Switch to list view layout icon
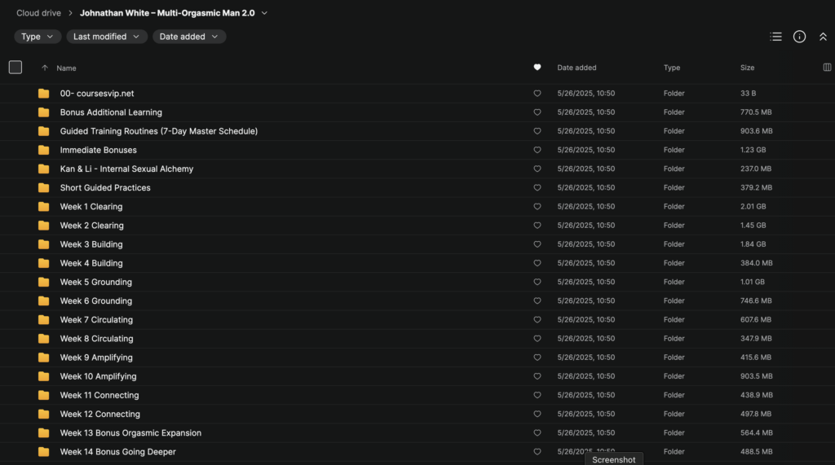The width and height of the screenshot is (835, 465). 775,37
